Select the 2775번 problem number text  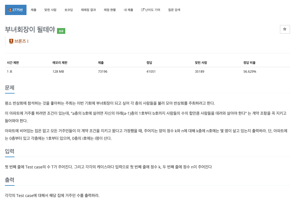tap(17, 10)
